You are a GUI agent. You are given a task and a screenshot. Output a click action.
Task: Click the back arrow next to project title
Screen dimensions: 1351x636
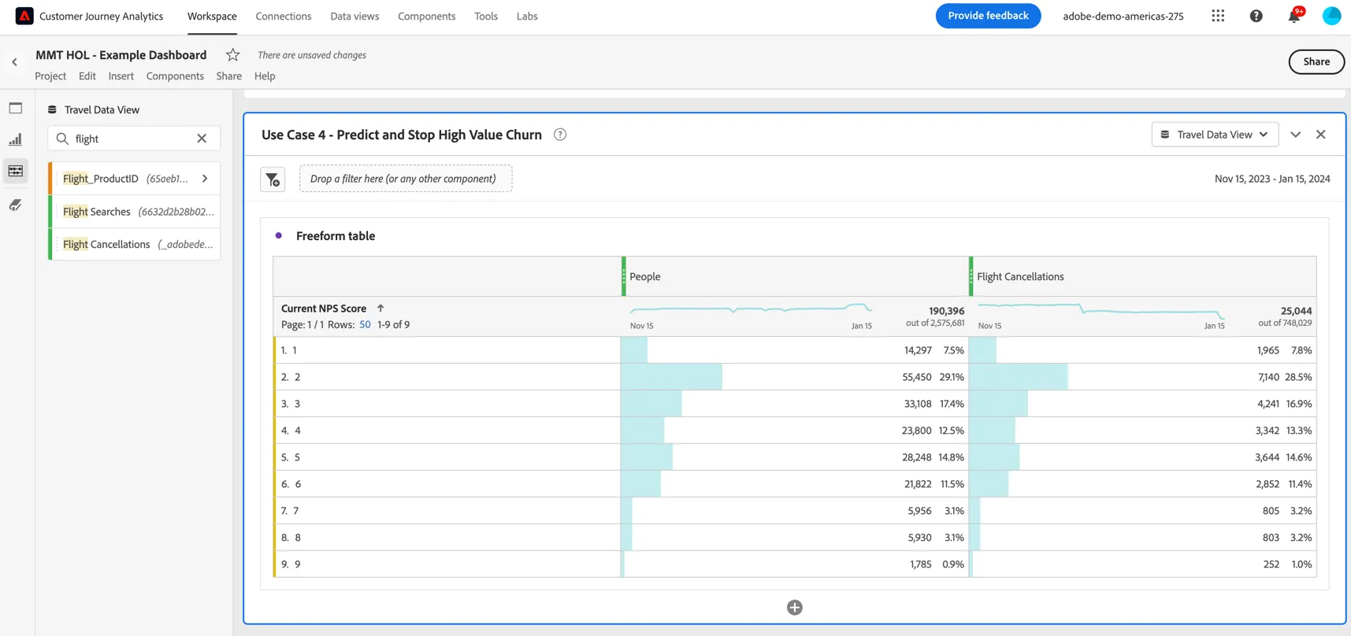[14, 62]
